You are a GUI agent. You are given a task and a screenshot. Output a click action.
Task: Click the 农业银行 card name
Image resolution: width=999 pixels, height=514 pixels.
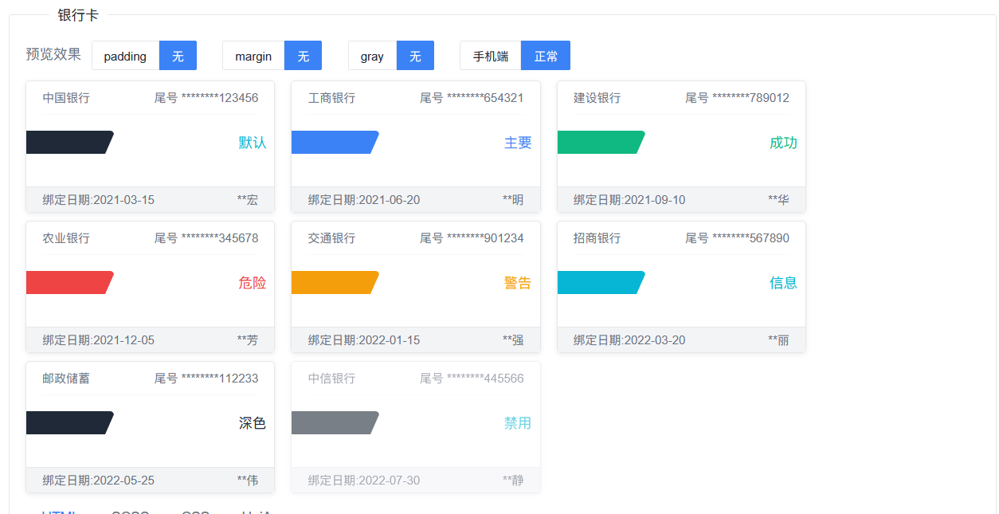[66, 238]
